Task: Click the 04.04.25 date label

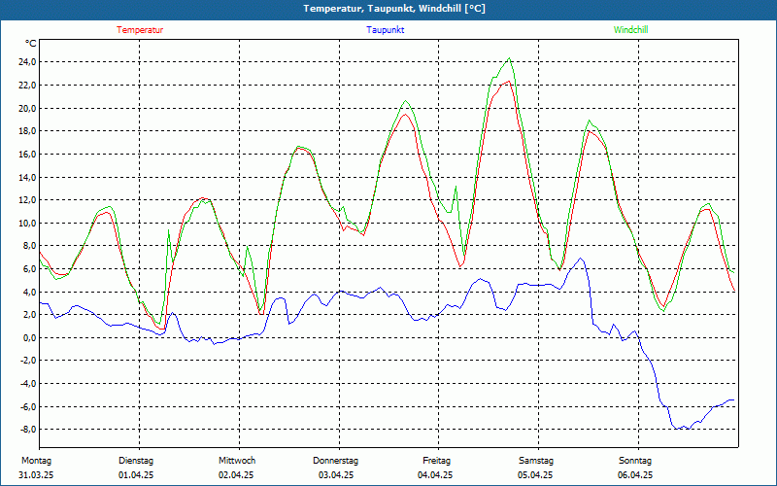Action: (x=435, y=475)
